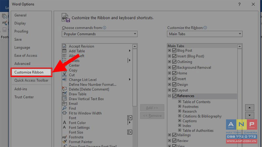Select the Customize Ribbon category

tap(31, 72)
